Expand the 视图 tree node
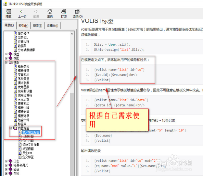Viewport: 203px width, 176px height. [6, 58]
